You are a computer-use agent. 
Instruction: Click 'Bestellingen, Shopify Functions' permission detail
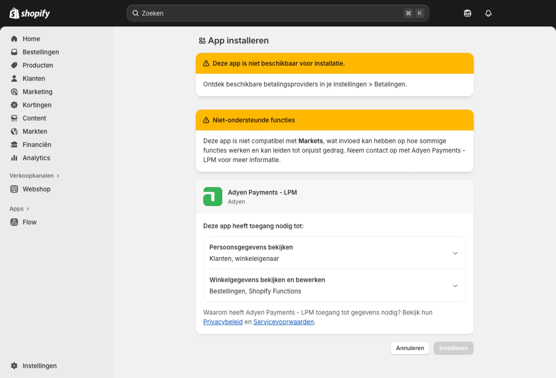[255, 291]
